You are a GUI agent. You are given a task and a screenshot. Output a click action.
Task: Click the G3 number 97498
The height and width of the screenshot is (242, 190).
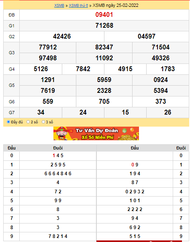(48, 58)
